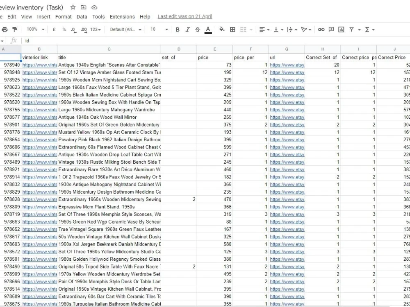Open the borders tool

tap(232, 29)
